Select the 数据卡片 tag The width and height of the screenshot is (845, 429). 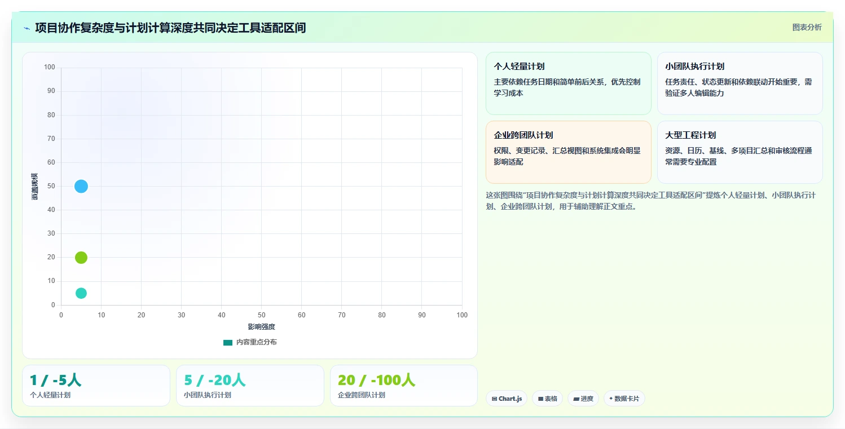point(624,399)
